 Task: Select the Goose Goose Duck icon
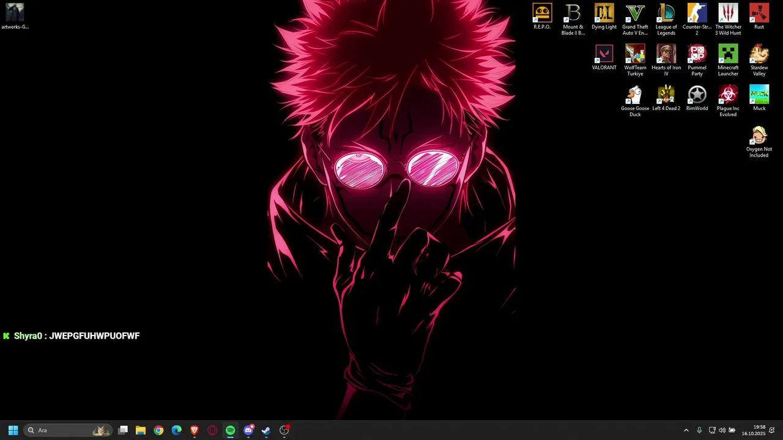[x=635, y=101]
